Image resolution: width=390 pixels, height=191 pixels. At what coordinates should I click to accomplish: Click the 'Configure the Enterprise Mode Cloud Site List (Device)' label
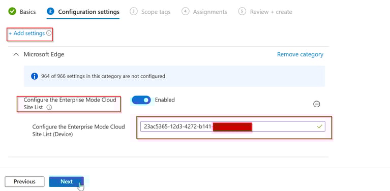(79, 131)
